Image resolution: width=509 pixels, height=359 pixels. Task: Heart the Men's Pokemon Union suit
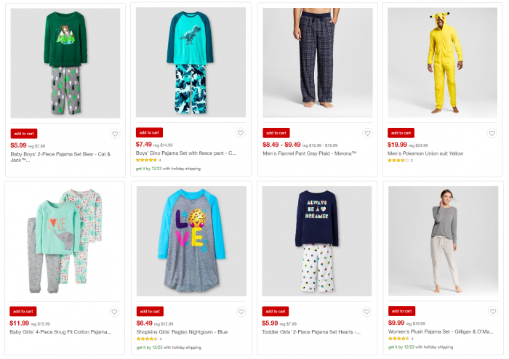[x=492, y=133]
